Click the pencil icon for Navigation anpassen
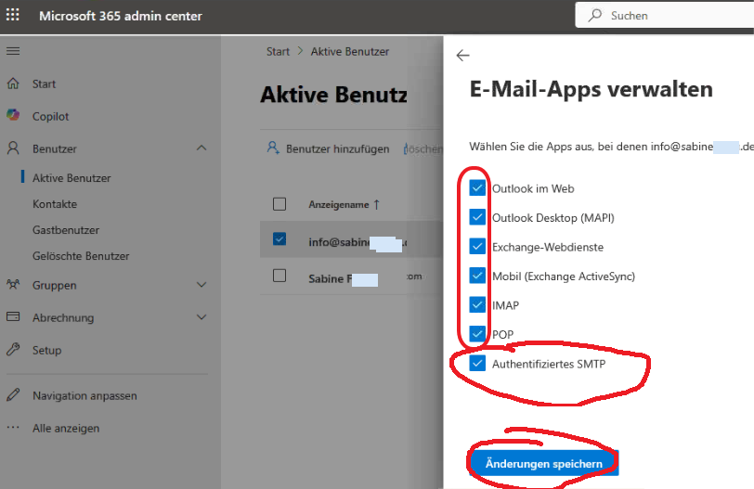Viewport: 754px width, 489px height. (x=13, y=395)
